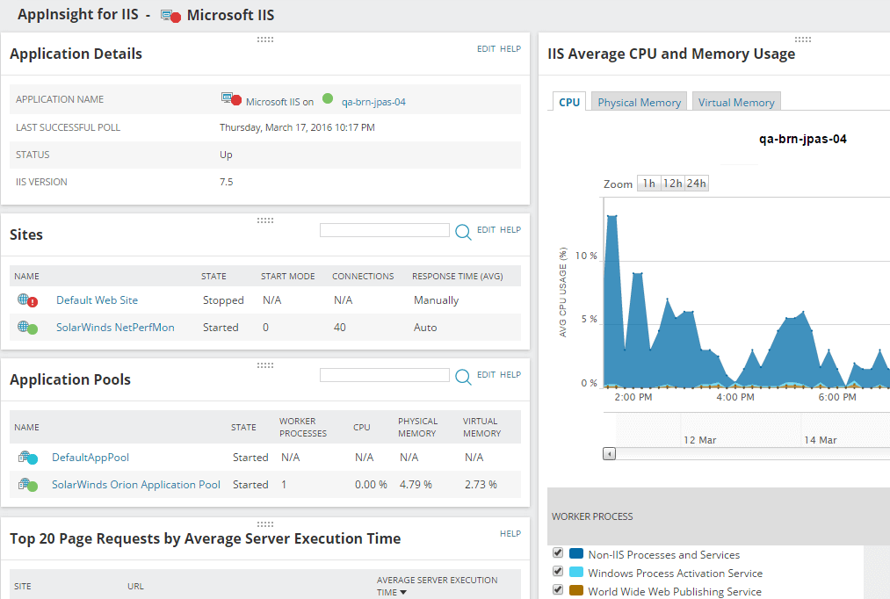Viewport: 890px width, 599px height.
Task: Toggle Windows Process Activation Service checkbox
Action: [558, 571]
